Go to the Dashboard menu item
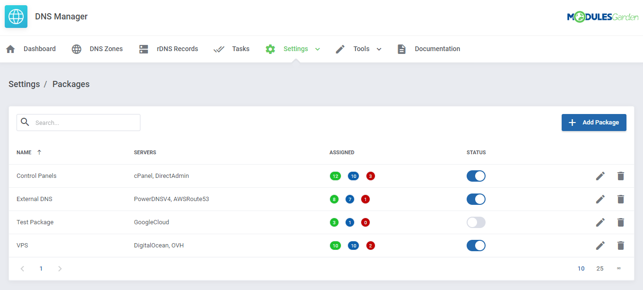 [x=39, y=49]
